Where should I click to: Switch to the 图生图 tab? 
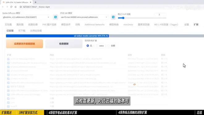20,24
